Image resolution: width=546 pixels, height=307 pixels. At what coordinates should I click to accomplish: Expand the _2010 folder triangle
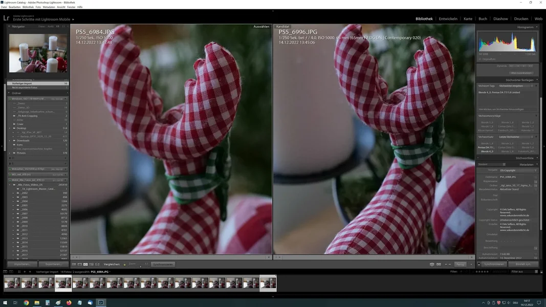[x=13, y=226]
